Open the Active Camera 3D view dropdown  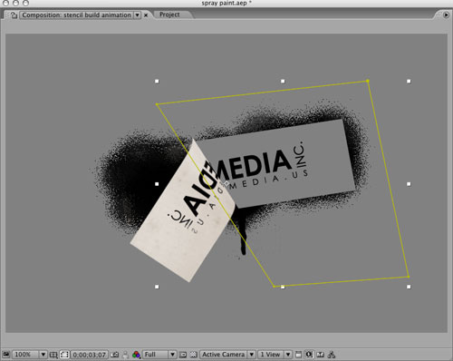tap(227, 355)
